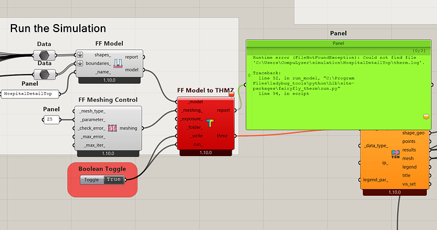Click the orange component's THM icon
Image resolution: width=437 pixels, height=230 pixels.
tap(395, 154)
